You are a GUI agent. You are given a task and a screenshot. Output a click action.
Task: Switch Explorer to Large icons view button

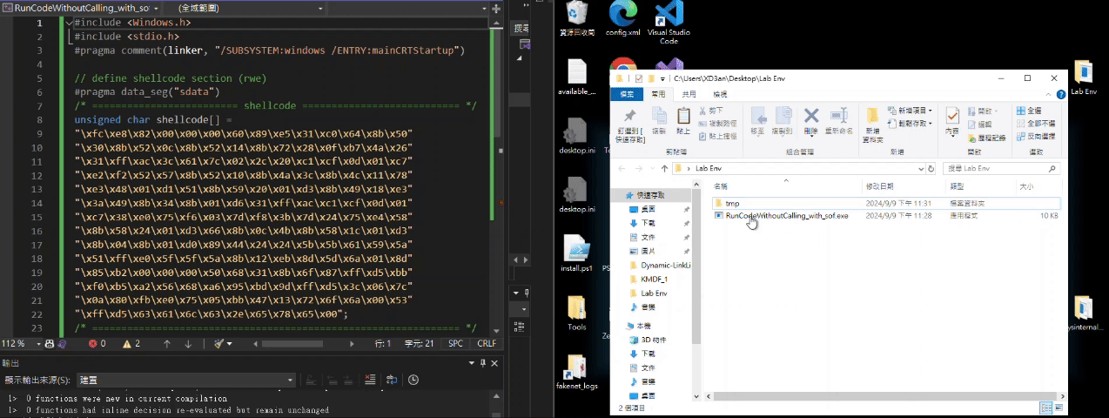1059,407
